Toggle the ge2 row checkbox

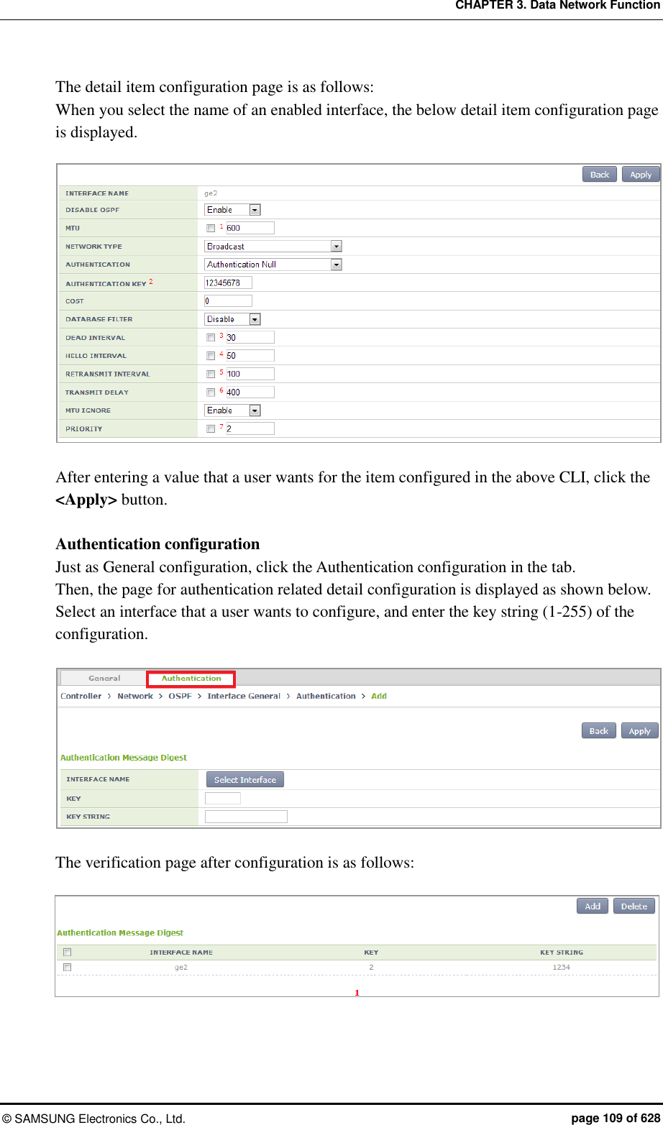pos(67,968)
